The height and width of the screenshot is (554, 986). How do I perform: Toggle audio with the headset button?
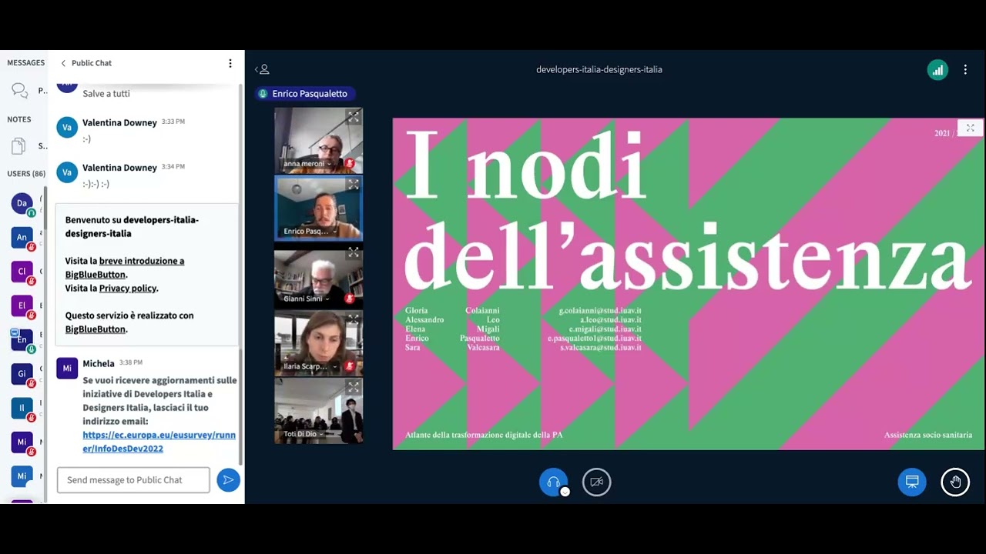(553, 482)
